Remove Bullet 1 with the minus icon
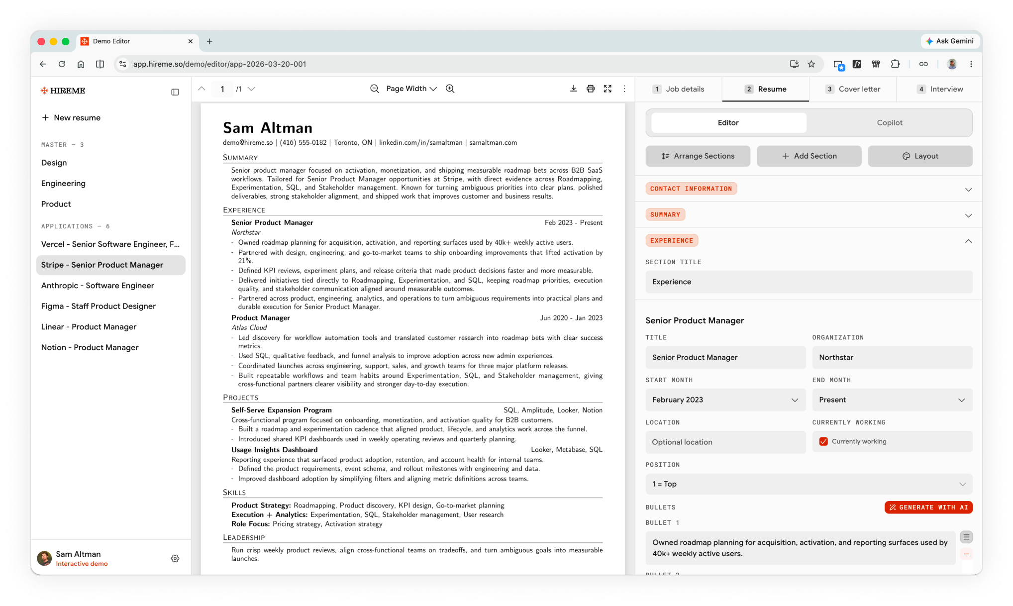1013x606 pixels. [x=966, y=554]
